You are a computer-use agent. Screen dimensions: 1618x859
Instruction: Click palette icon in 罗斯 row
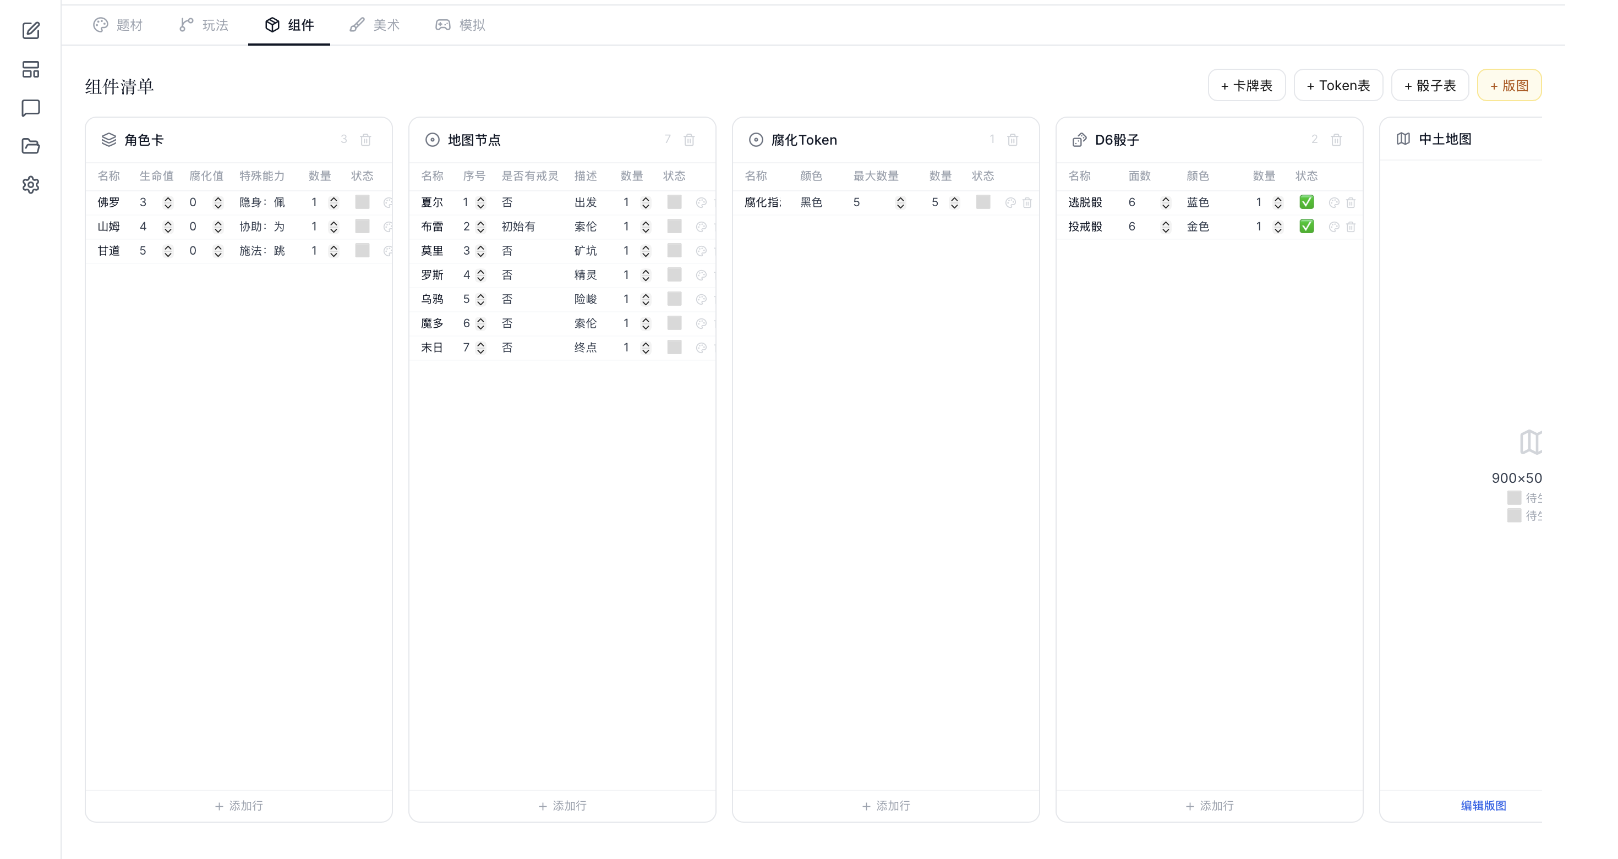[x=702, y=275]
